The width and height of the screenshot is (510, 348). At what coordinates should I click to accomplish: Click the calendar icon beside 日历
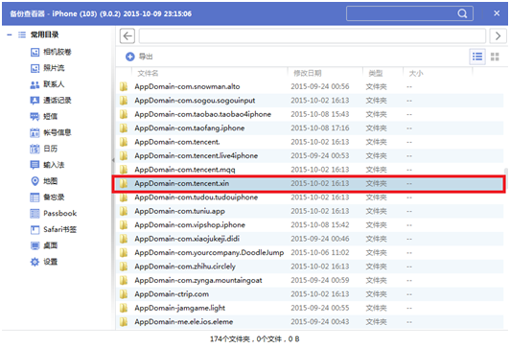[x=35, y=149]
